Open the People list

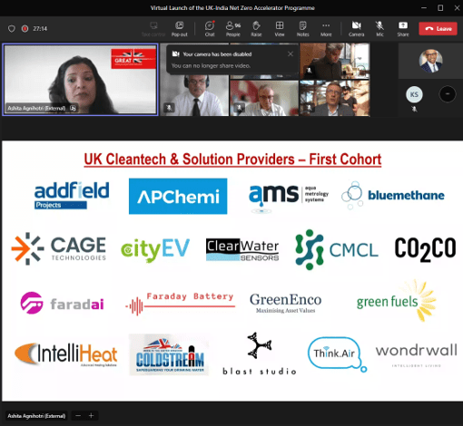click(x=233, y=29)
